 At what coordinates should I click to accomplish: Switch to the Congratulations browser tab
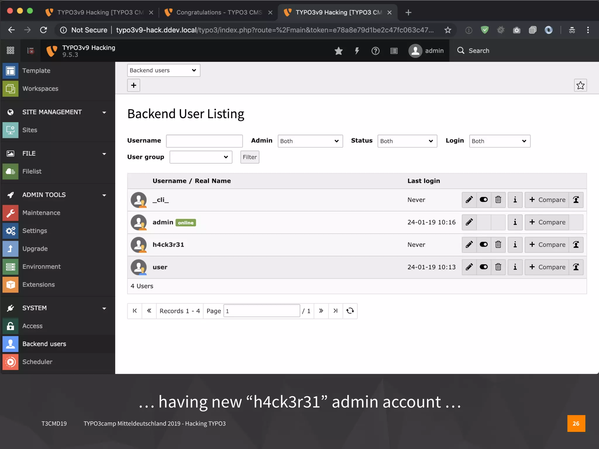[x=218, y=12]
